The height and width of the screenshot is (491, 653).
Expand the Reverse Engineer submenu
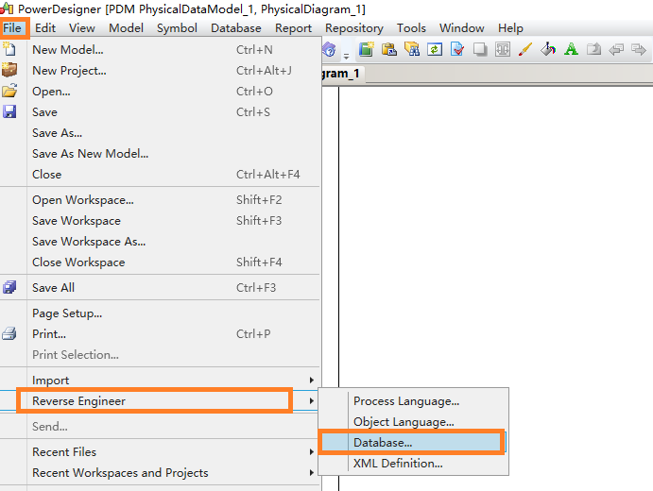click(160, 400)
